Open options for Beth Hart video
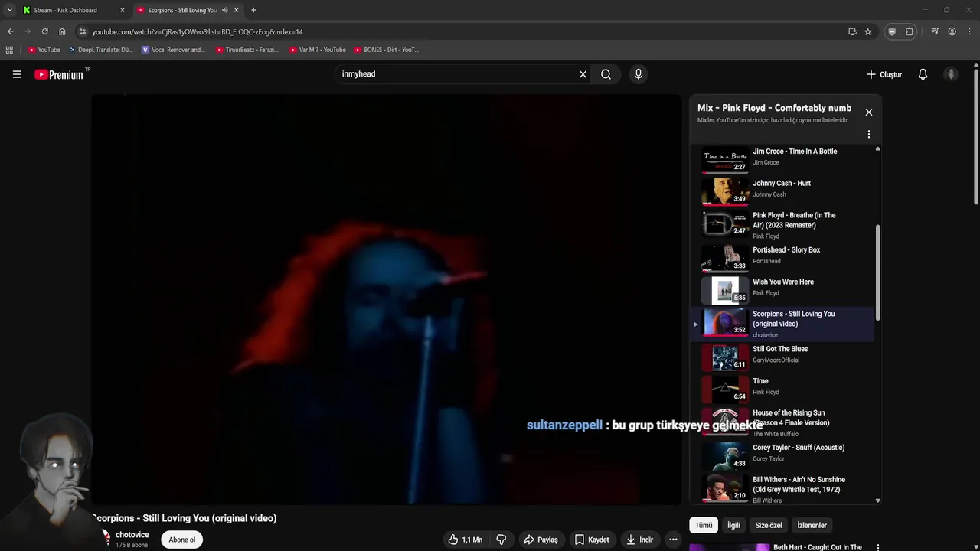This screenshot has width=980, height=551. coord(878,547)
